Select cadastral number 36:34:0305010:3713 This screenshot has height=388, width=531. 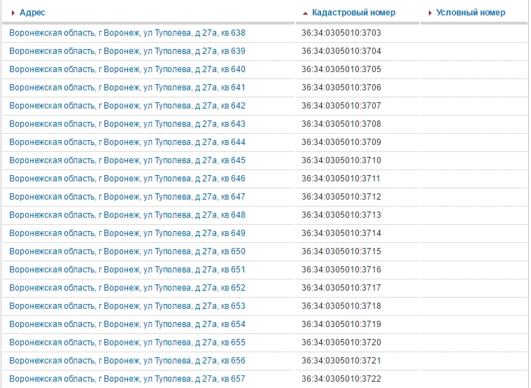click(x=341, y=215)
